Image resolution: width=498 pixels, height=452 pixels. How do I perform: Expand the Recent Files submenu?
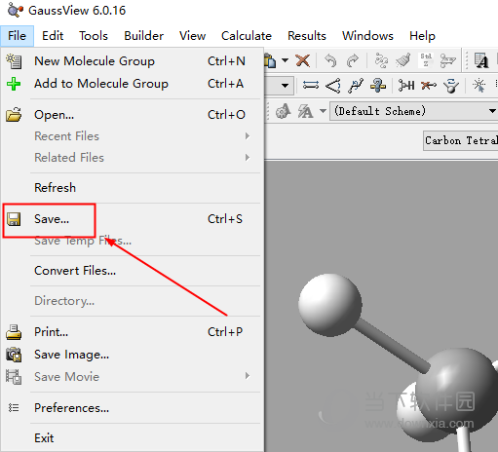(133, 136)
